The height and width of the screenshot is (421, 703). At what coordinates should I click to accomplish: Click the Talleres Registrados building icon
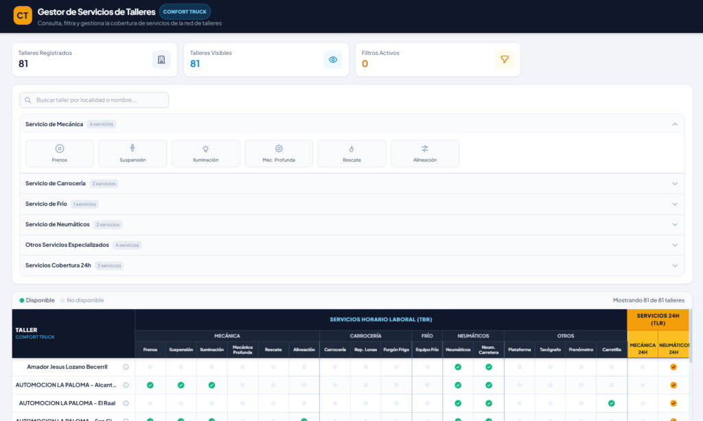click(161, 60)
